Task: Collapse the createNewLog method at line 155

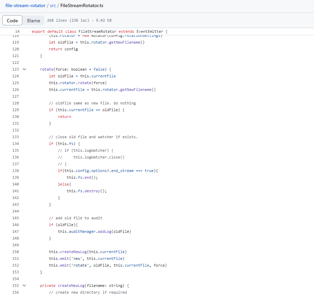Action: tap(24, 286)
